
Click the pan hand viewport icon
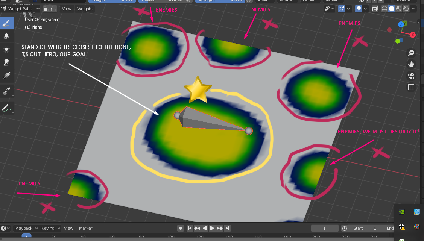pyautogui.click(x=411, y=64)
